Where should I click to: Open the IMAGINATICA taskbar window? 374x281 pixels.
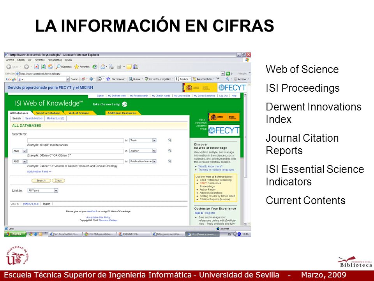click(x=134, y=234)
